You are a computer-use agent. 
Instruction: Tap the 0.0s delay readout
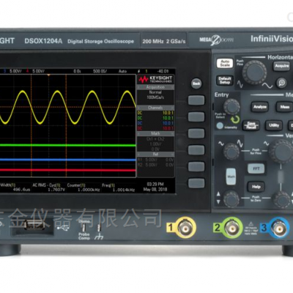click(x=77, y=71)
